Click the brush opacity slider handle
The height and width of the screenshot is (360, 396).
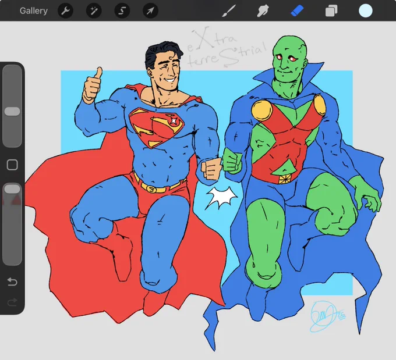12,188
